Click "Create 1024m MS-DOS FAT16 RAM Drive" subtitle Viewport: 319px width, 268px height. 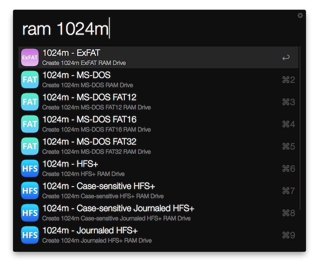pyautogui.click(x=96, y=130)
